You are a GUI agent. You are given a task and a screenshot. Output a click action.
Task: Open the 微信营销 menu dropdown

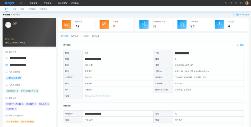[x=48, y=3]
